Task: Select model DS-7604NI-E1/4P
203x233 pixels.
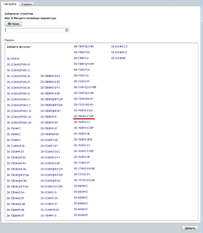Action: pyautogui.click(x=84, y=116)
